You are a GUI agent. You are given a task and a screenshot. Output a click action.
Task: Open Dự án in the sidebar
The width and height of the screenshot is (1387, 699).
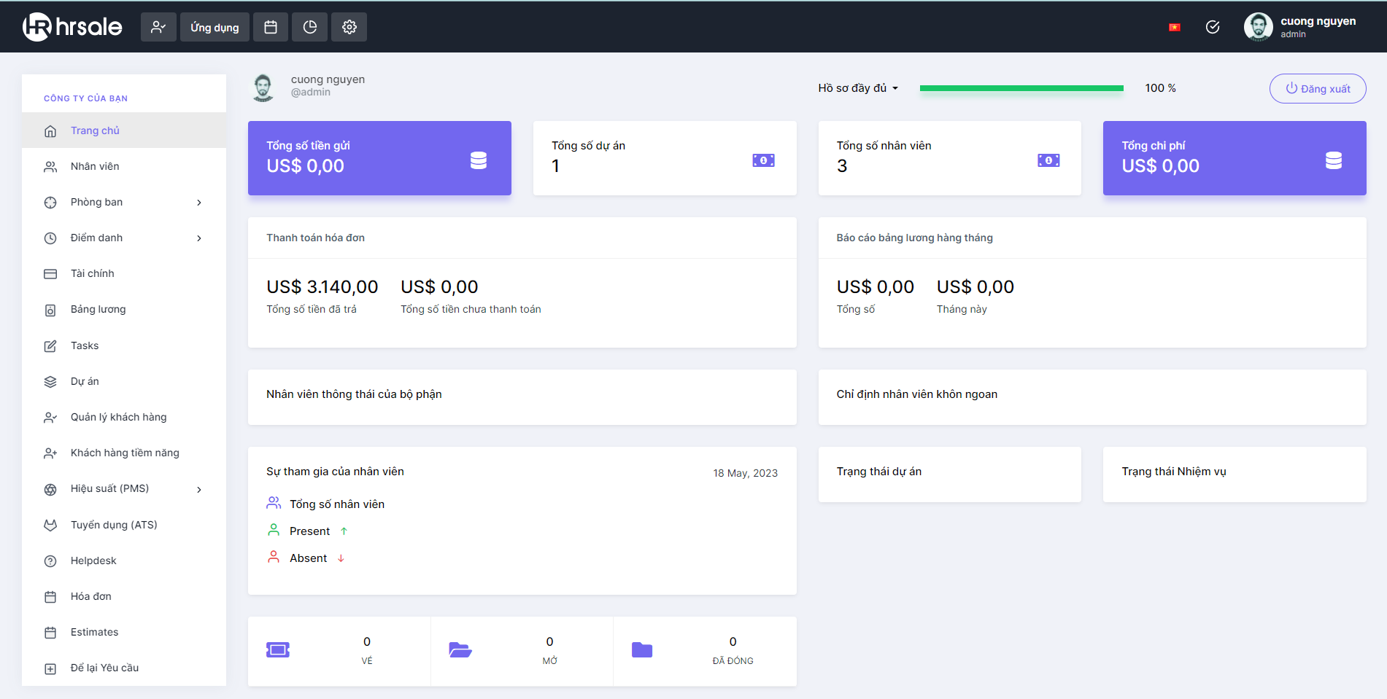point(124,381)
